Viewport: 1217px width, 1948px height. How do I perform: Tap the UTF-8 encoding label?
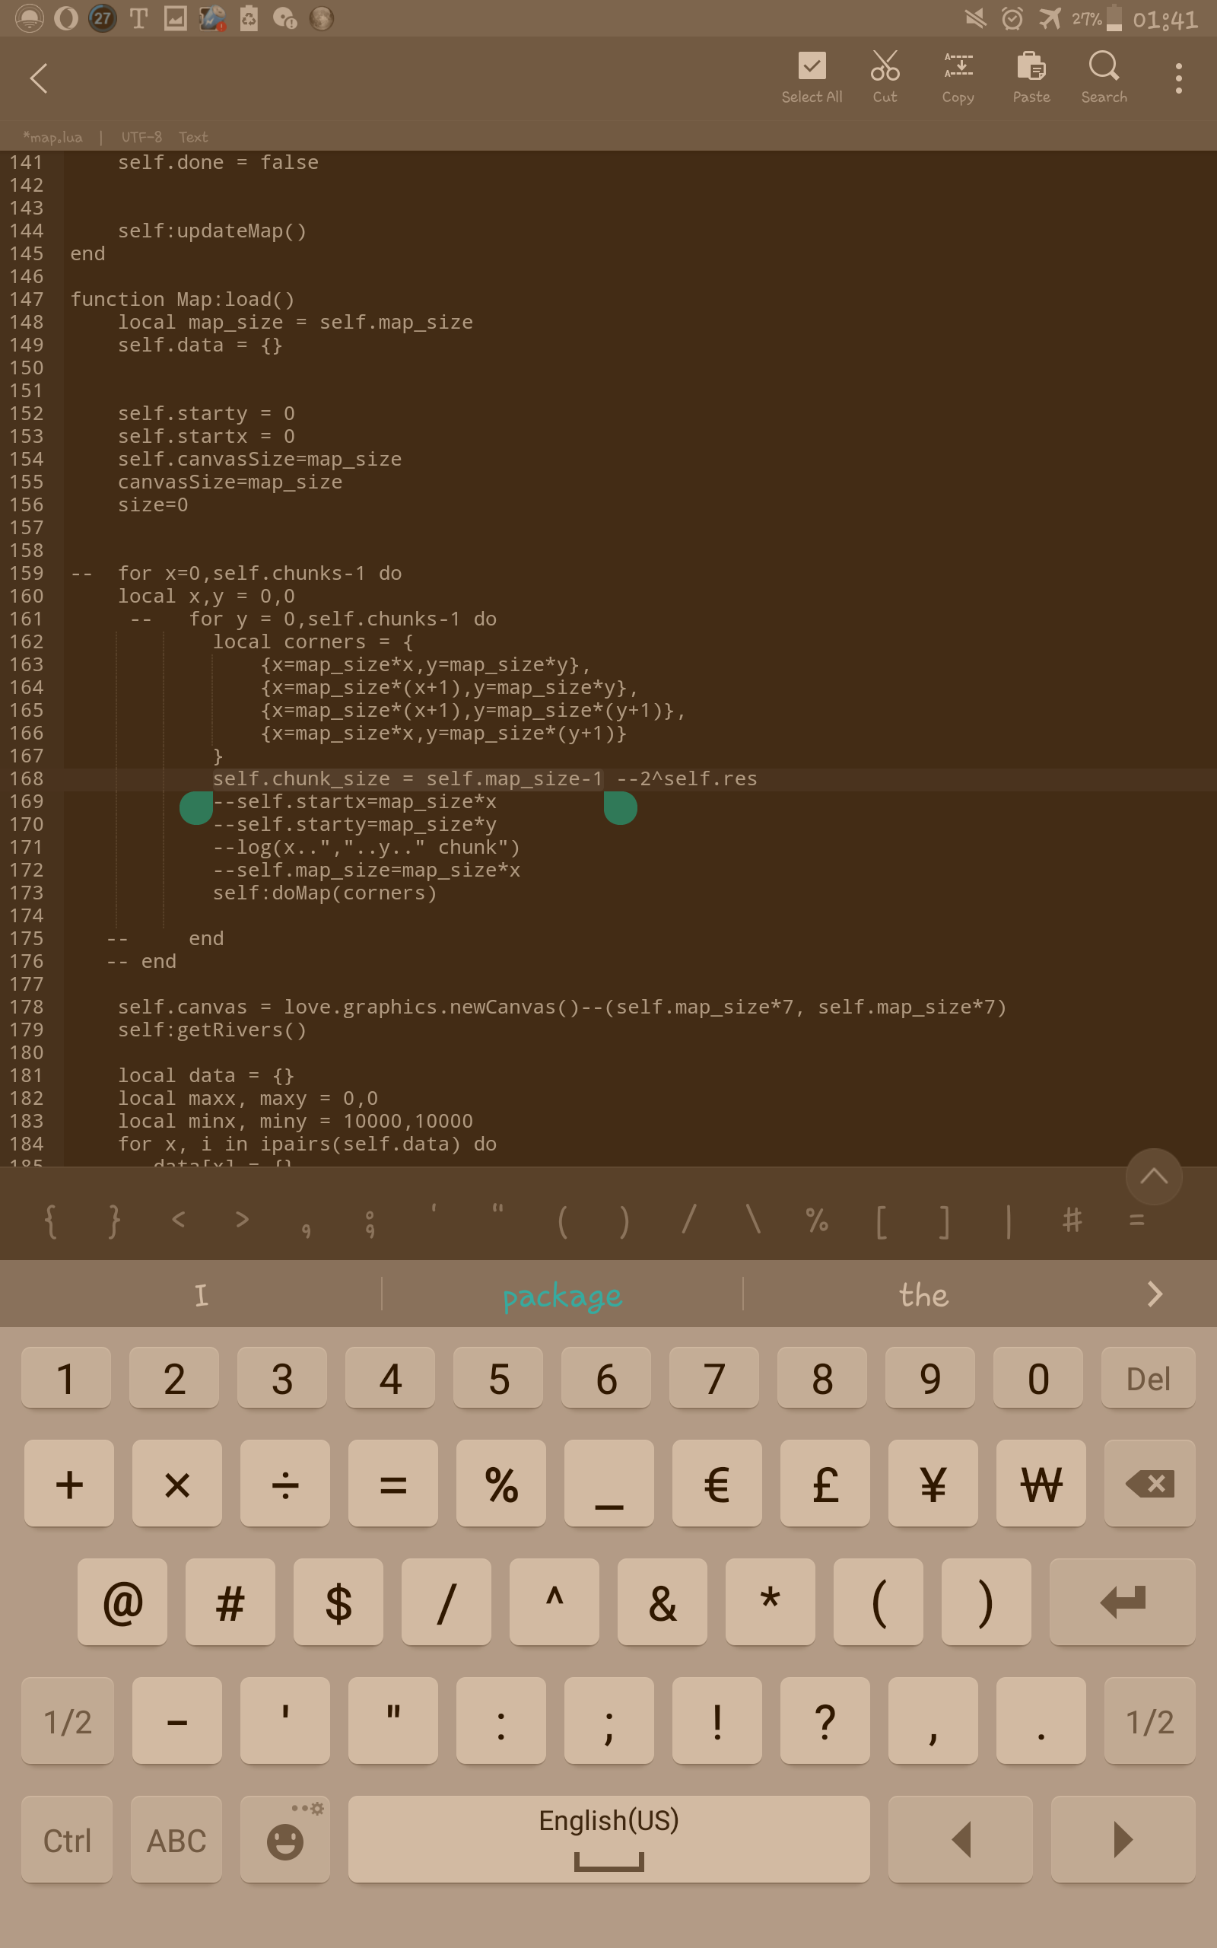click(x=141, y=137)
